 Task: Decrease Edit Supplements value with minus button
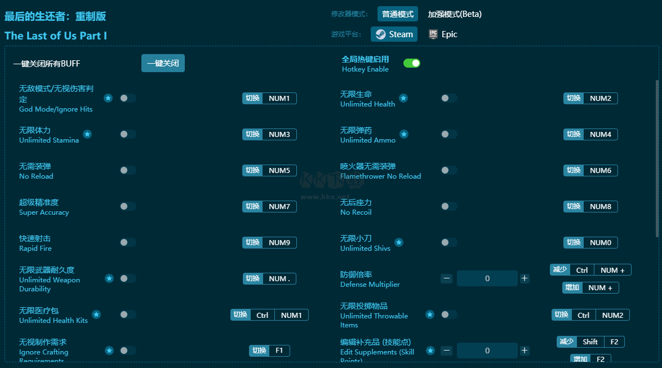447,351
